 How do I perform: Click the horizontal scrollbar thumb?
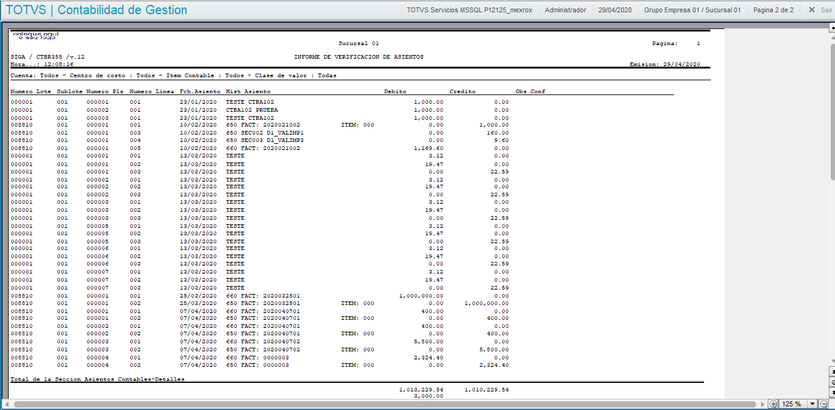coord(386,404)
